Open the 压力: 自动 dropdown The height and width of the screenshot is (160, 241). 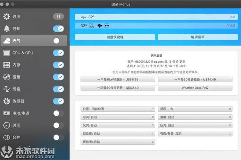tap(195, 125)
